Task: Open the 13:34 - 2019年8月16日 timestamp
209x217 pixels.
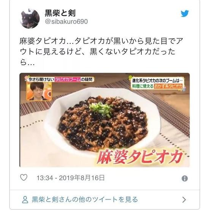Action: click(x=70, y=178)
